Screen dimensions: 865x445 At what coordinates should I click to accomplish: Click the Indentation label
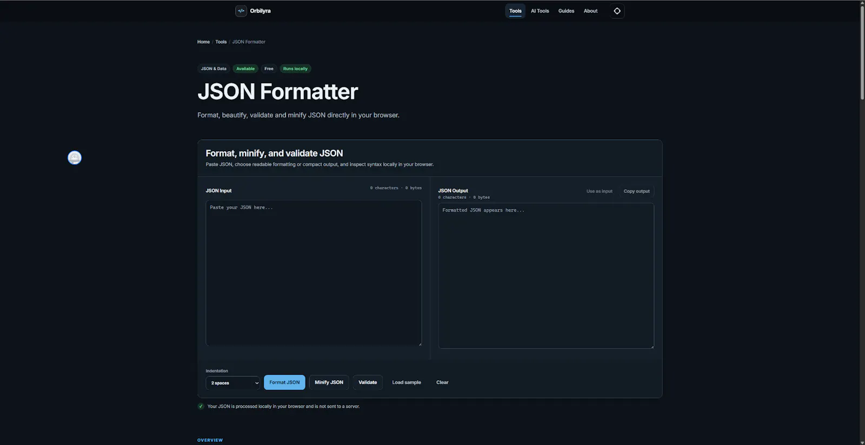tap(217, 371)
